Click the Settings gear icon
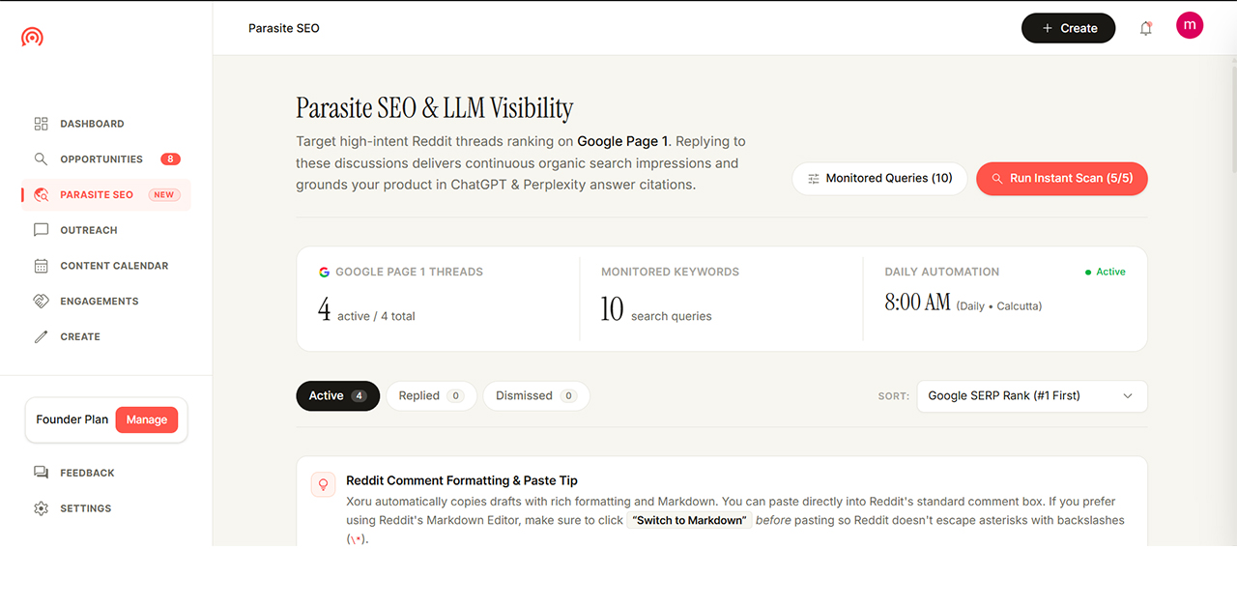Screen dimensions: 1237x607 click(x=41, y=508)
